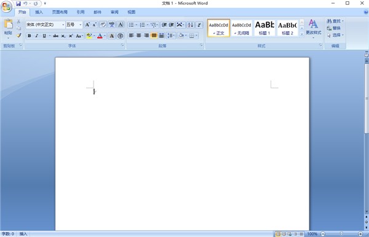Open the font size dropdown (五号)
The height and width of the screenshot is (237, 369).
pos(80,25)
